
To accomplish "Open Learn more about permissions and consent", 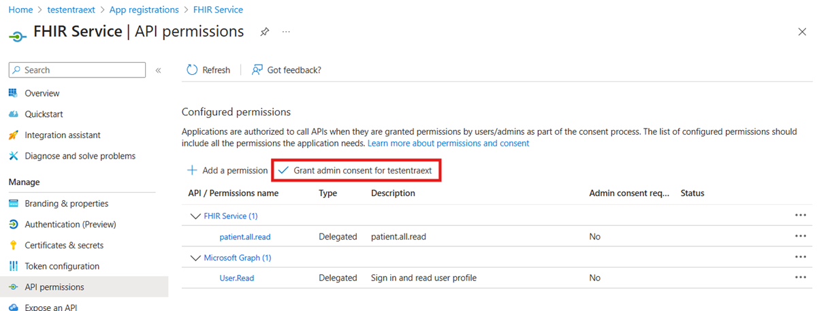I will click(x=448, y=144).
